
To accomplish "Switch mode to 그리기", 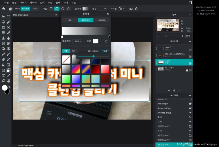I will [35, 9].
